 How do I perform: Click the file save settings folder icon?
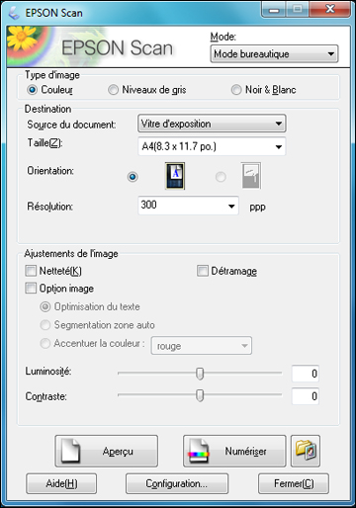[x=306, y=451]
